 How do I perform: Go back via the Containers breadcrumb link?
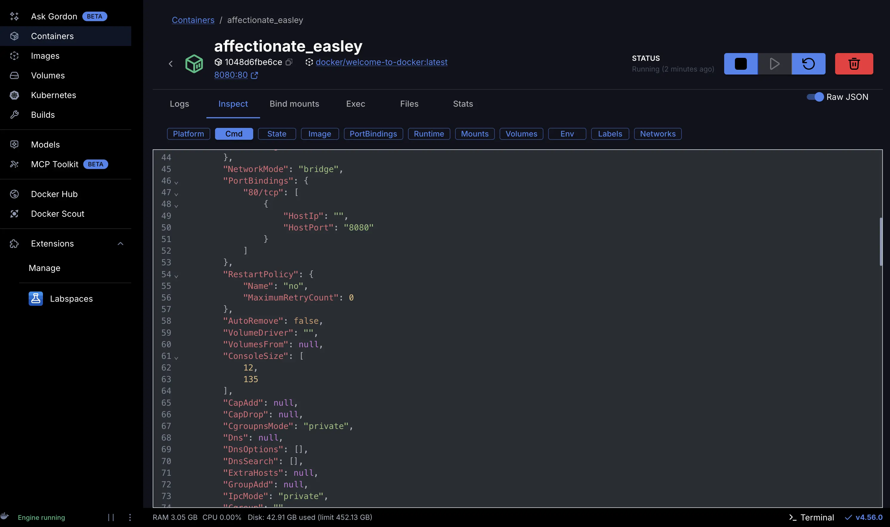pos(193,20)
